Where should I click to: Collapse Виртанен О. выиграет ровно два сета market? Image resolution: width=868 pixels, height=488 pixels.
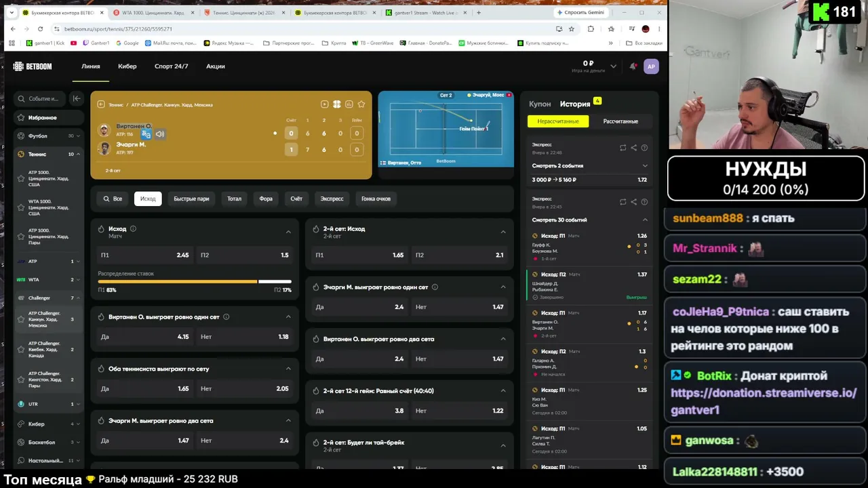tap(503, 339)
